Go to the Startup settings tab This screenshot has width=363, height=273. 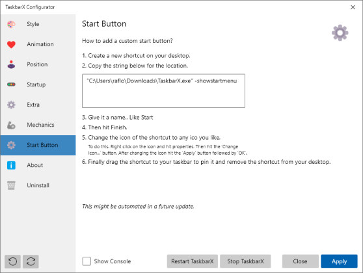click(x=38, y=84)
